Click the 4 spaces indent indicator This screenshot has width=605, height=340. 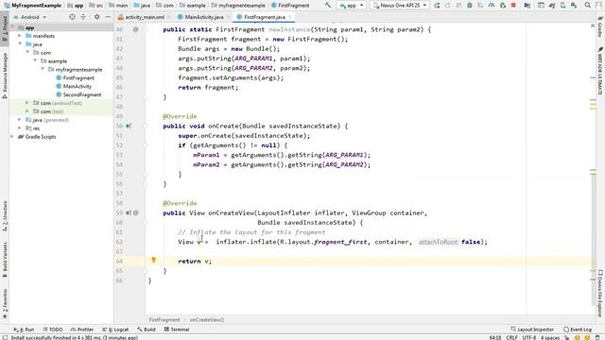550,337
